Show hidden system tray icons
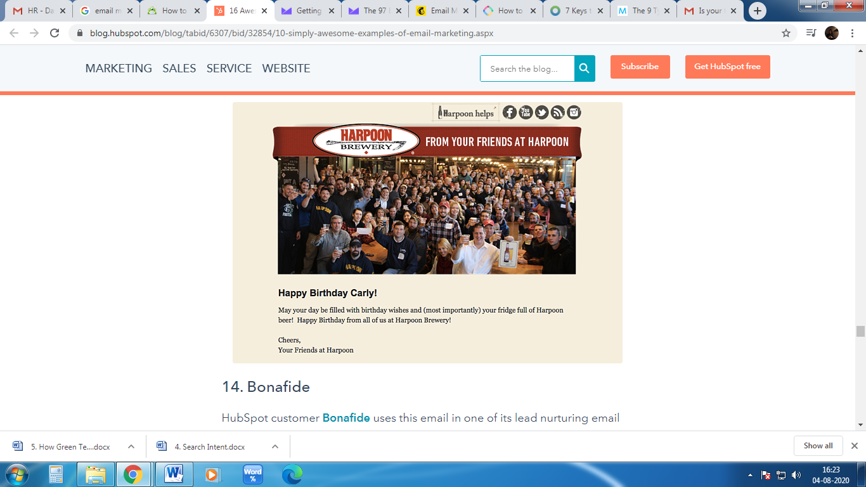866x487 pixels. (751, 475)
